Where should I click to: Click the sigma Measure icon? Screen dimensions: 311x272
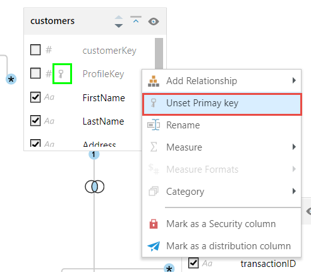(x=154, y=147)
